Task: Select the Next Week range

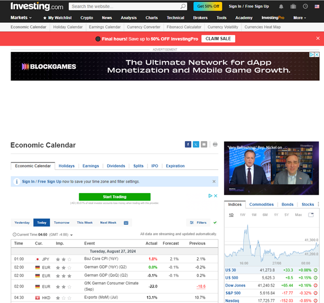Action: (x=108, y=222)
